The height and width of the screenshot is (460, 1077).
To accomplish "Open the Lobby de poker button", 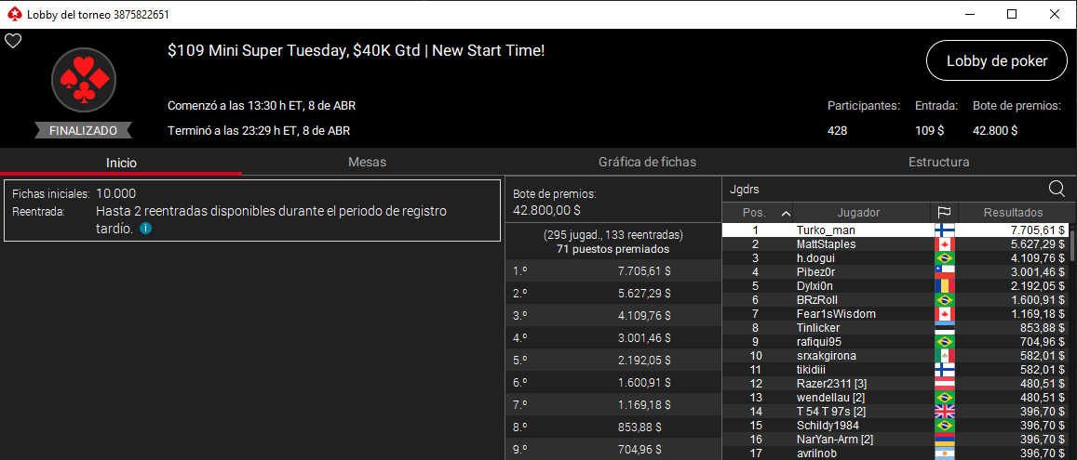I will tap(997, 61).
